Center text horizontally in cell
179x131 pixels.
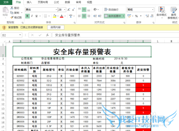point(84,16)
